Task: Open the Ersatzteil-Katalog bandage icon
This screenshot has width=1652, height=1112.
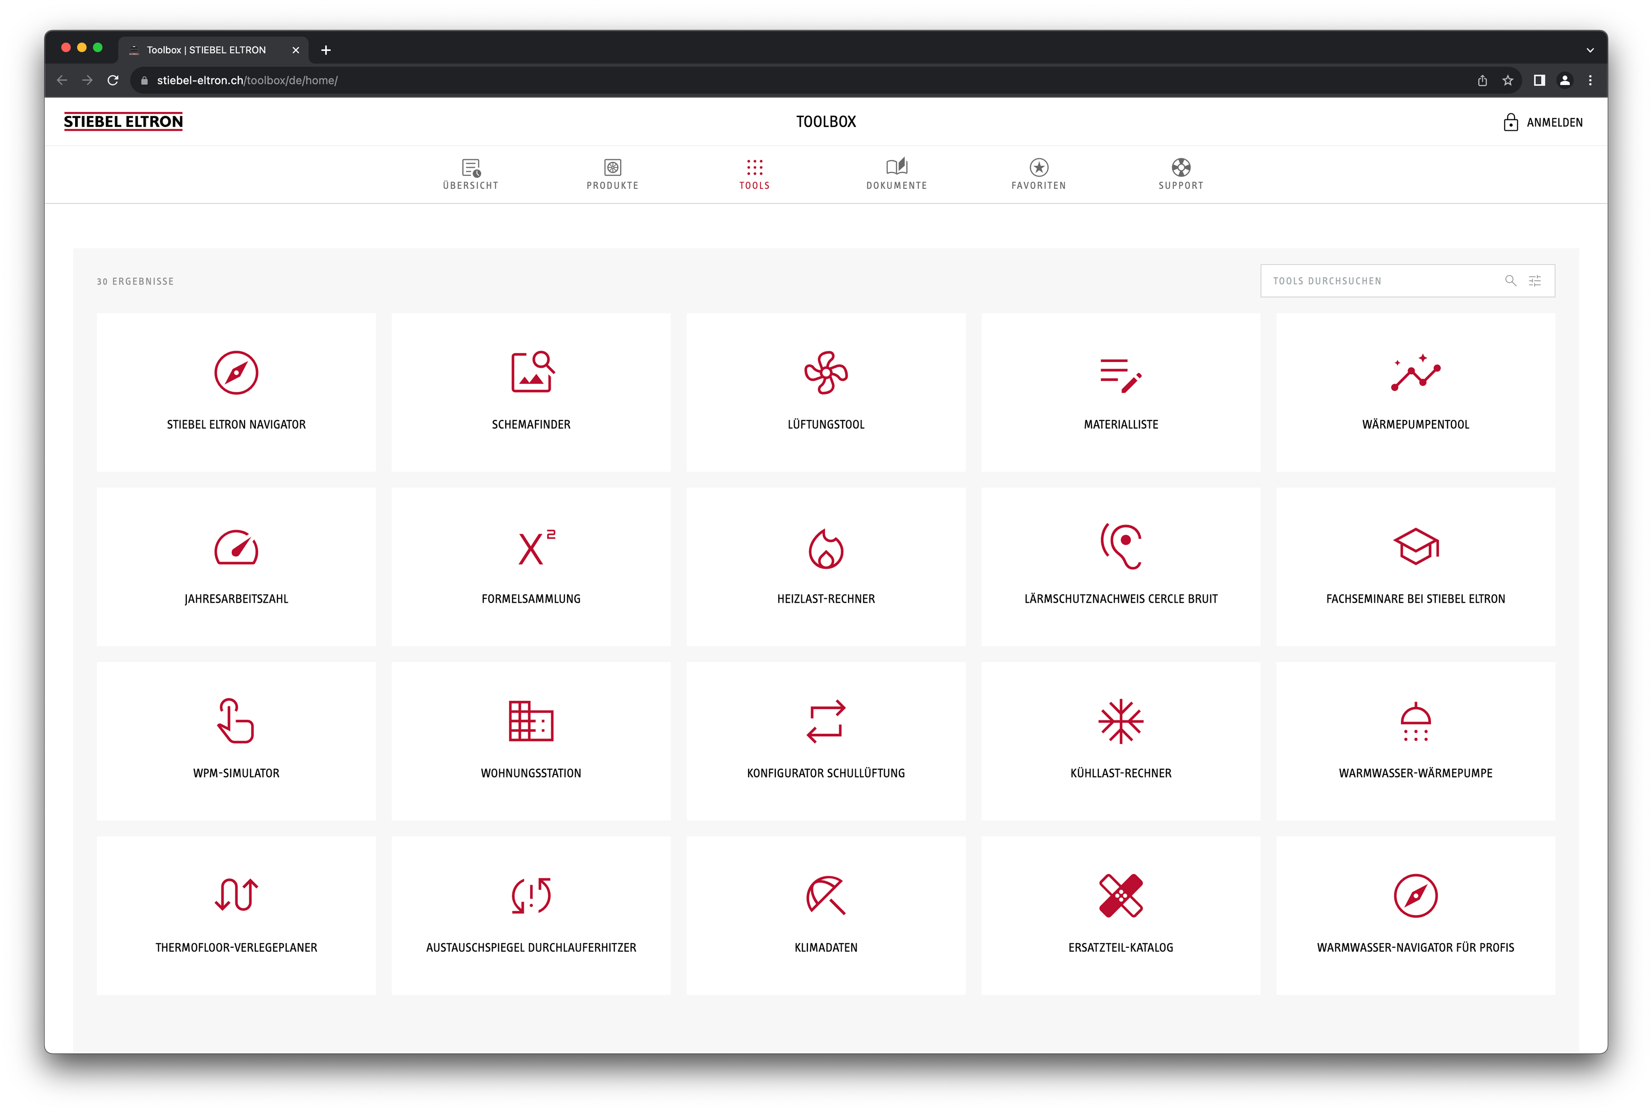Action: point(1121,895)
